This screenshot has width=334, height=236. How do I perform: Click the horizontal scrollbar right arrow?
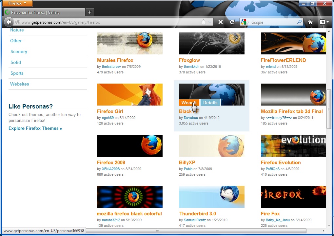(323, 231)
